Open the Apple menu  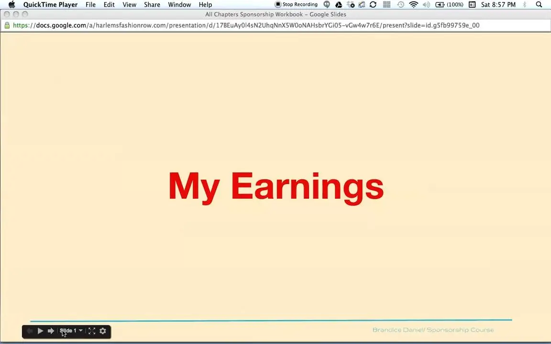(x=12, y=5)
